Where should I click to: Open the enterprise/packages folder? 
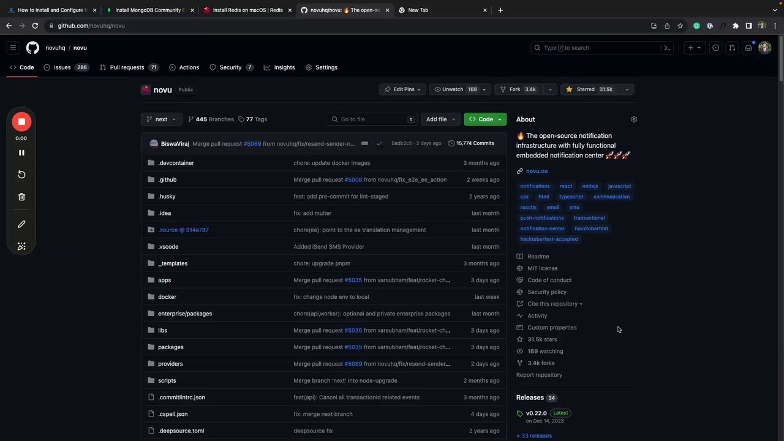click(185, 314)
